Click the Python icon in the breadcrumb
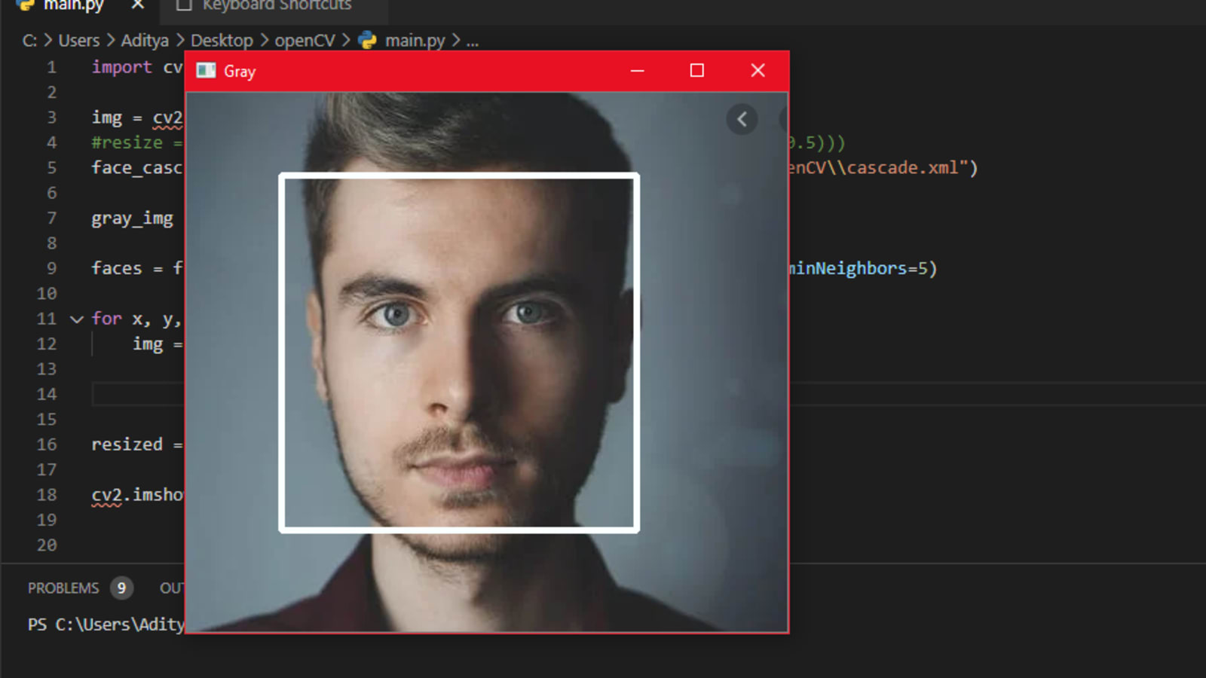The image size is (1206, 678). [367, 41]
